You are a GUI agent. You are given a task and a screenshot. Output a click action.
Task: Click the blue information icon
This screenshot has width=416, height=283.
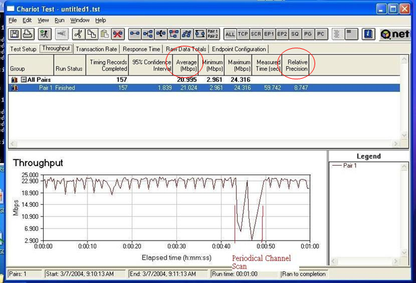(x=368, y=34)
